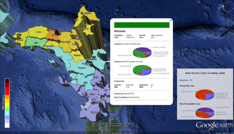The width and height of the screenshot is (234, 134).
Task: Click the green header bar in balloon
Action: [x=142, y=25]
